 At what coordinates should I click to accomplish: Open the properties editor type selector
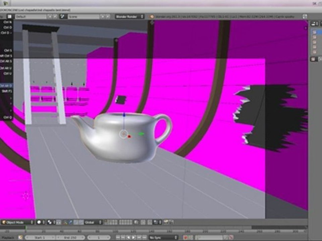[314, 59]
